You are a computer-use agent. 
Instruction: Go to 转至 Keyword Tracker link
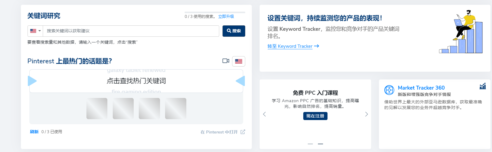290,46
